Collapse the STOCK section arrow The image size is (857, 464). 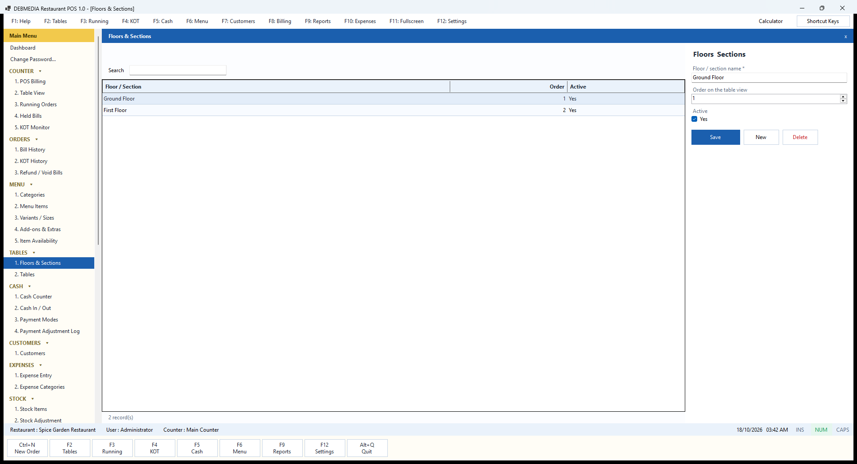click(x=33, y=399)
